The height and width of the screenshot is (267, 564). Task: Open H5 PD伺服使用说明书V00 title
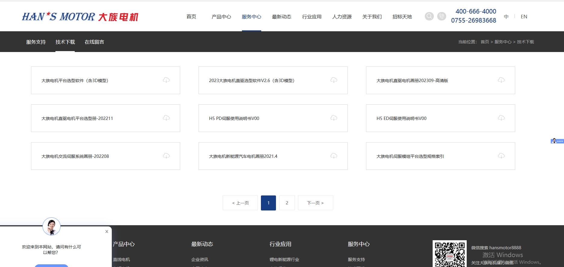pos(234,118)
